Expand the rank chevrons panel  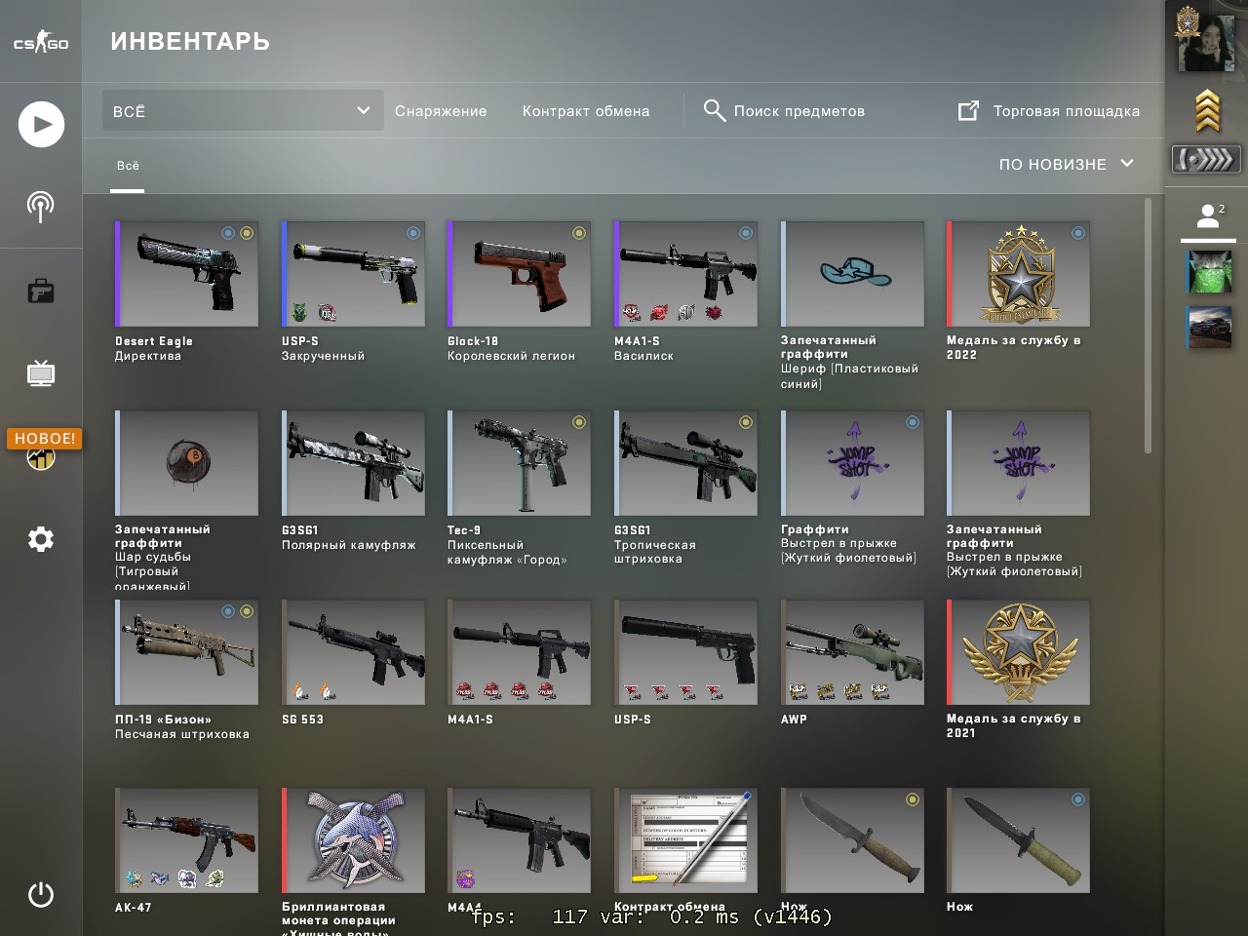(x=1206, y=159)
